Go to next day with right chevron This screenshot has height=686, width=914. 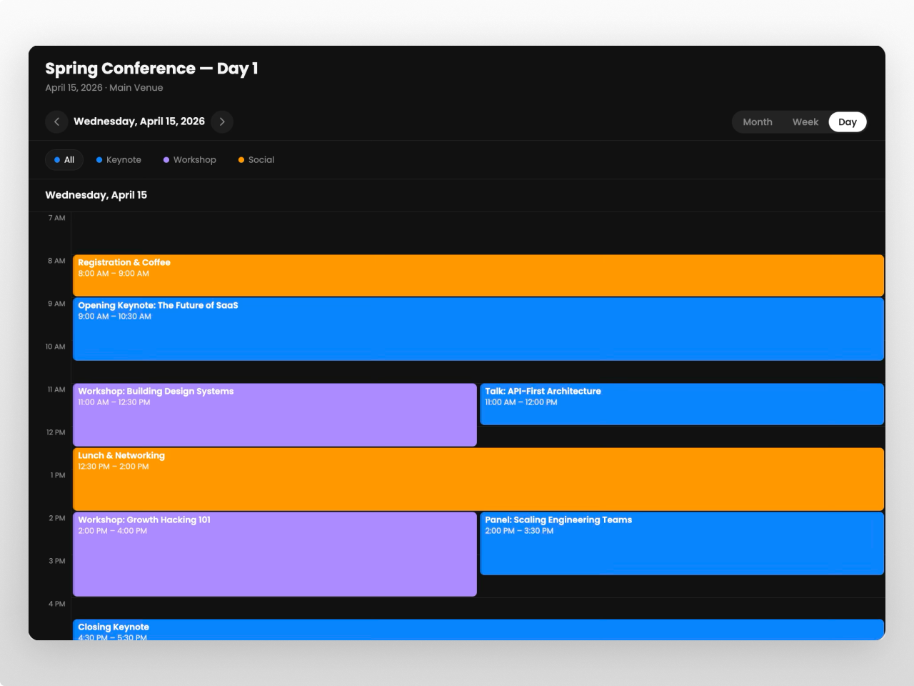pyautogui.click(x=222, y=121)
